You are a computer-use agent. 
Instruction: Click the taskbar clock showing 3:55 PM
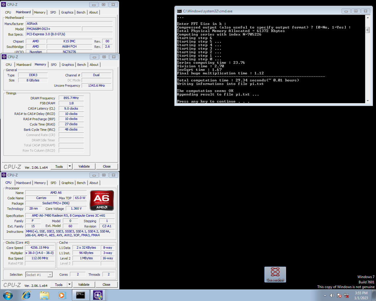point(361,295)
